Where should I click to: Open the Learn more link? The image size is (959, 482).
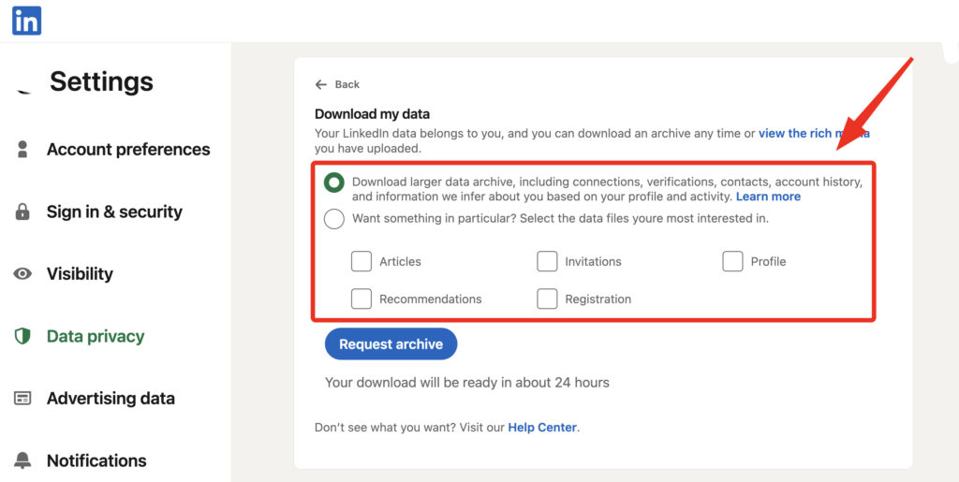pos(768,197)
